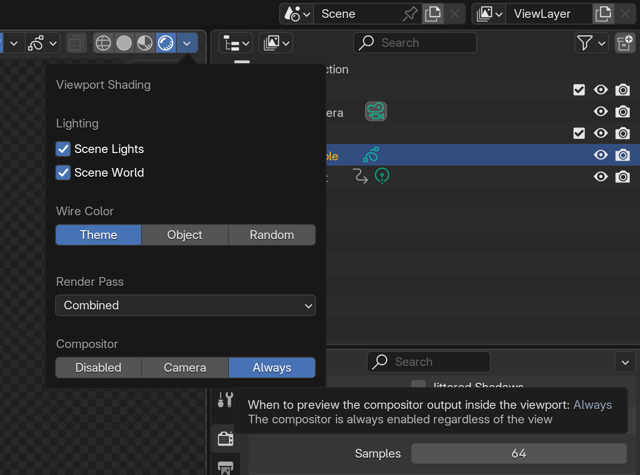This screenshot has width=640, height=475.
Task: Switch to solid viewport shading
Action: click(x=124, y=43)
